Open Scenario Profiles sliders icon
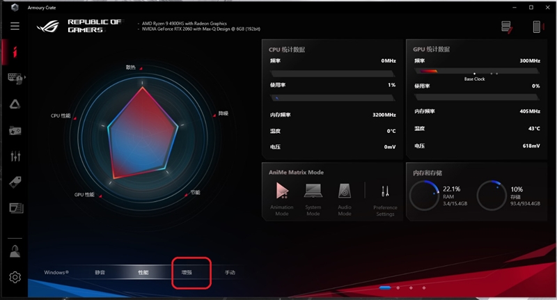 (15, 156)
